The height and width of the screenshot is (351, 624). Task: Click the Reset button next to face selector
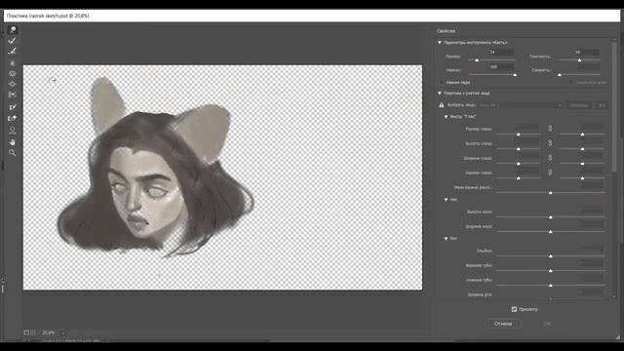click(578, 105)
